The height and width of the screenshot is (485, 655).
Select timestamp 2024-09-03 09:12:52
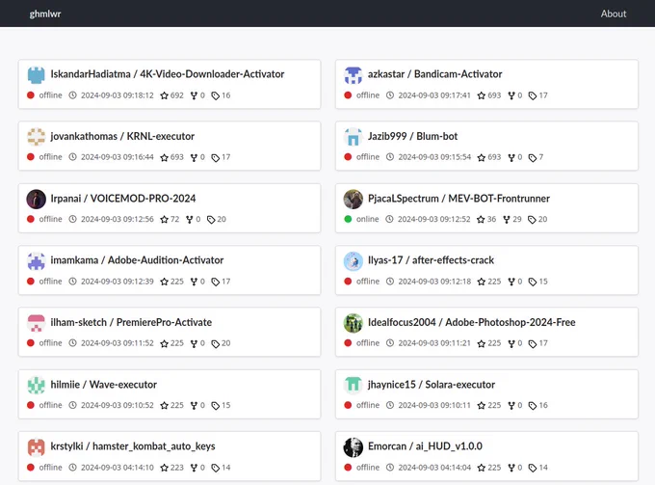click(434, 219)
